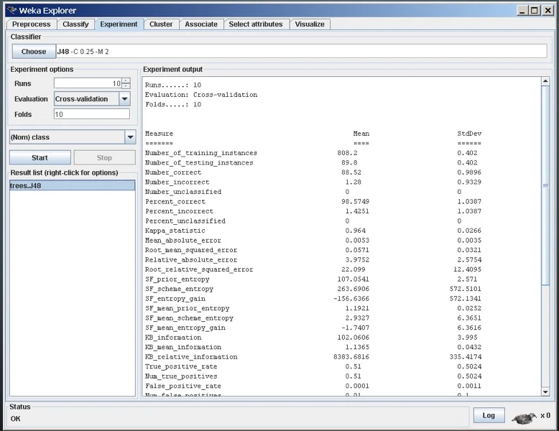Open the Preprocess tab
The width and height of the screenshot is (559, 431).
[31, 24]
